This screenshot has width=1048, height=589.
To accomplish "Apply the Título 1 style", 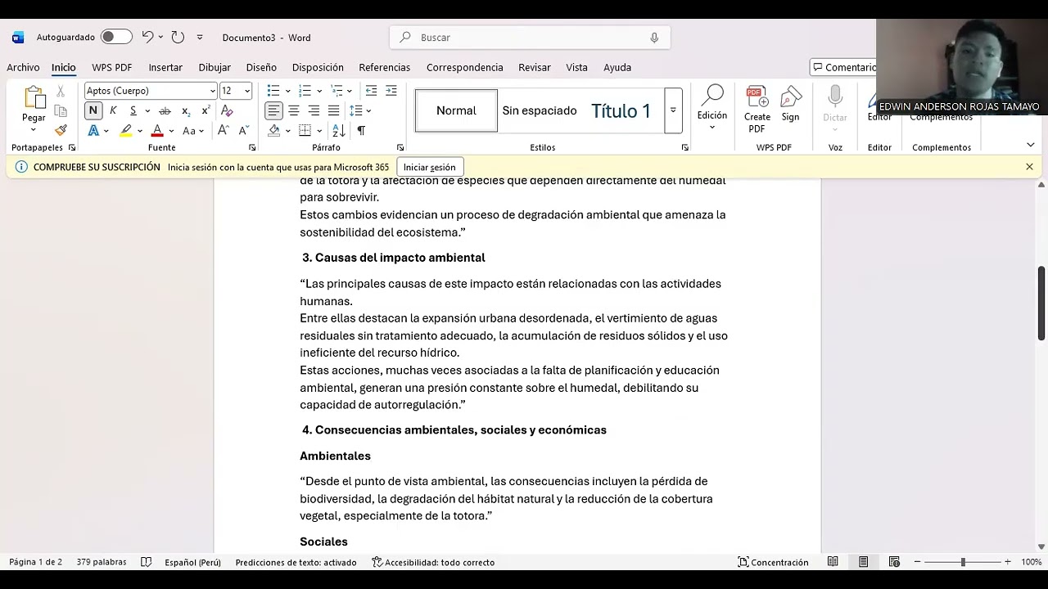I will [621, 110].
